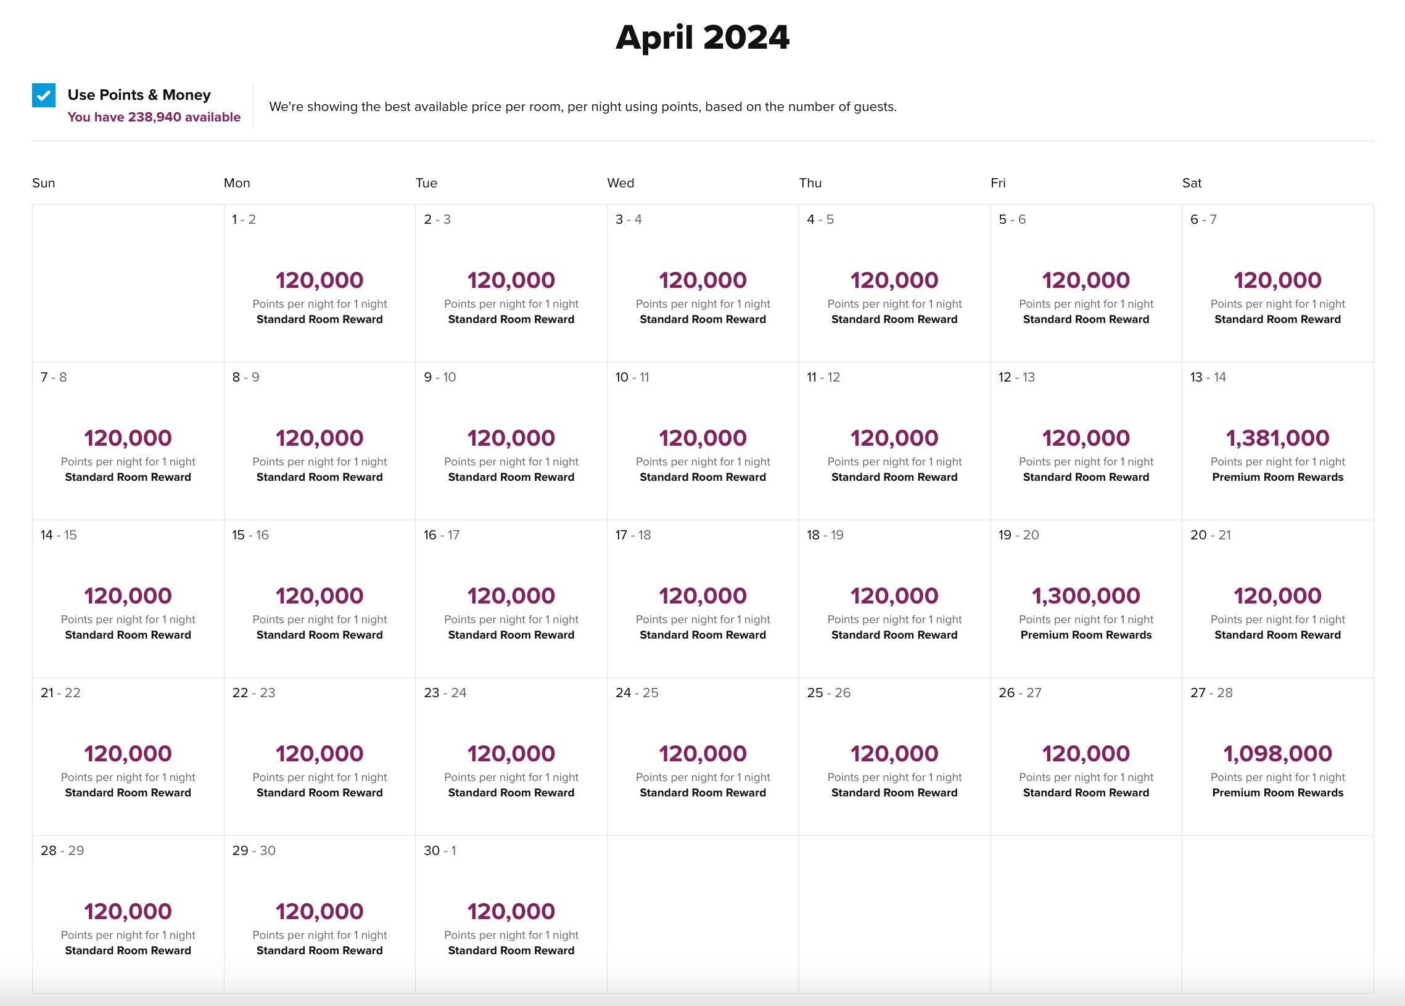This screenshot has height=1006, width=1405.
Task: Pick the April 11 - 12 Thursday night
Action: (x=894, y=441)
